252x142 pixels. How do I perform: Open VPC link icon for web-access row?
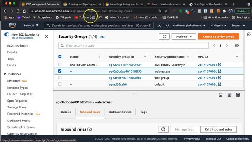tap(220, 71)
